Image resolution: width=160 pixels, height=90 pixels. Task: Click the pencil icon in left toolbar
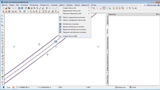(x=2, y=56)
